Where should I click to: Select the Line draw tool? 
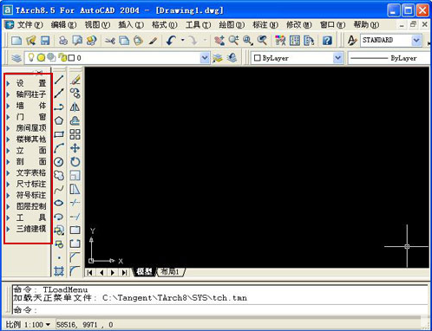59,80
